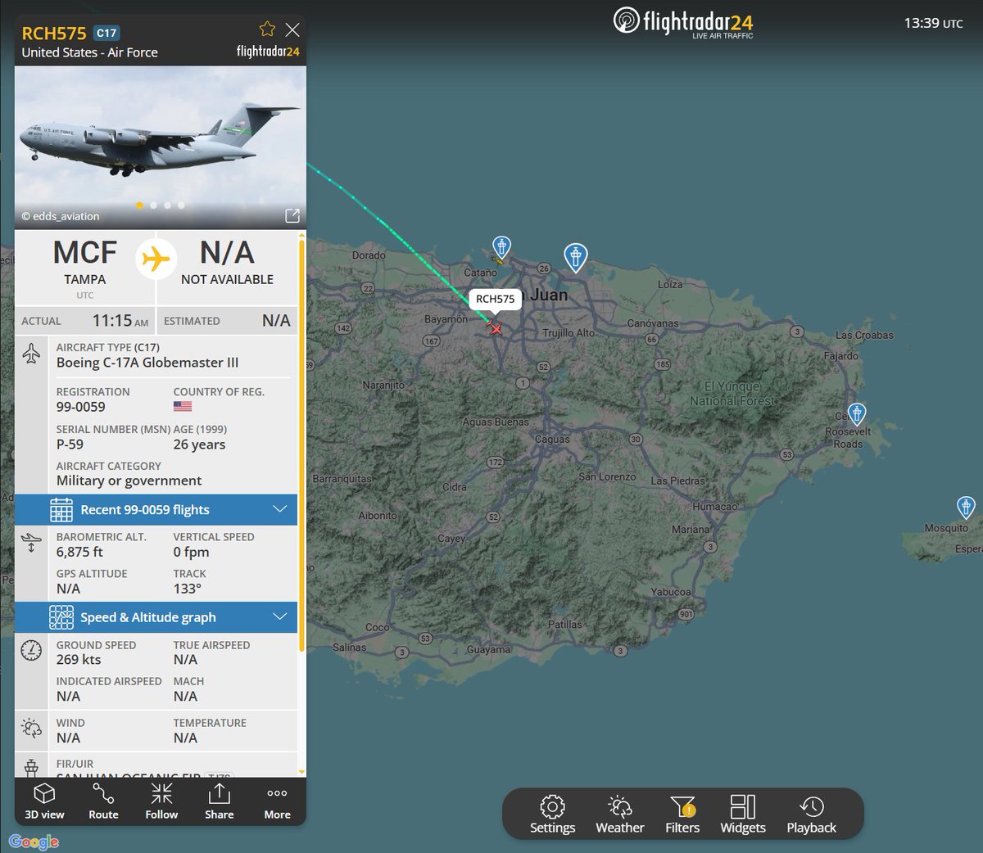The width and height of the screenshot is (983, 853).
Task: Click the yellow airplane route icon
Action: (x=156, y=259)
